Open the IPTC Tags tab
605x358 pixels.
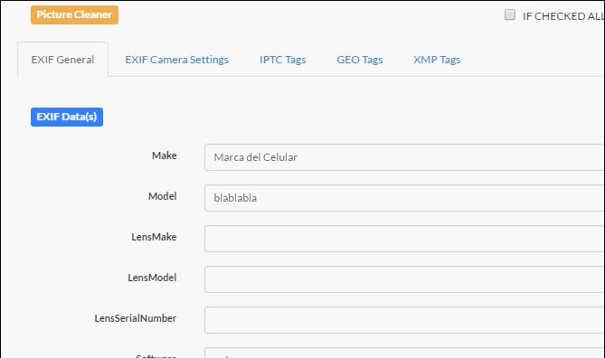pos(282,60)
